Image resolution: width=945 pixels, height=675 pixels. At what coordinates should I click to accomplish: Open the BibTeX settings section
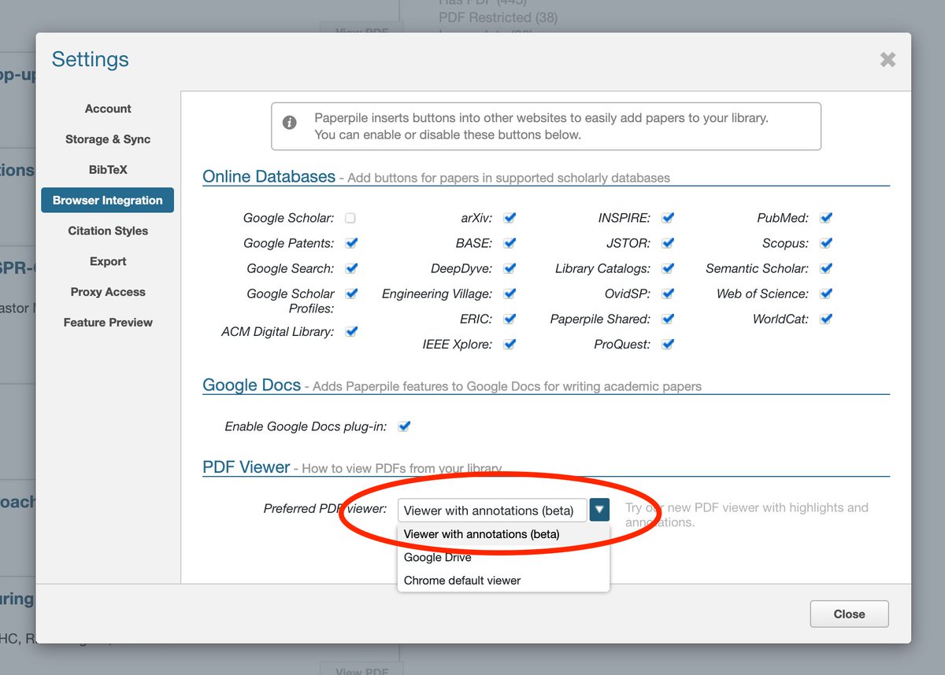point(108,170)
